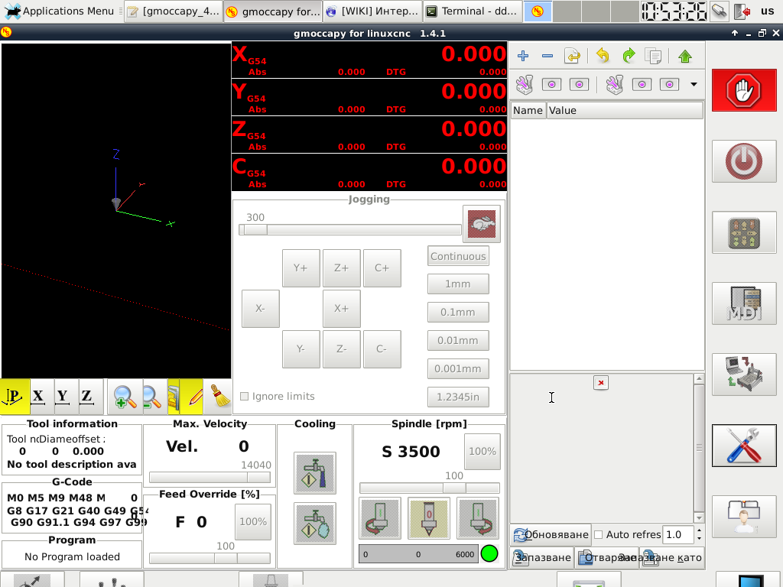The image size is (783, 587).
Task: Toggle dimensions display caliper icon
Action: coord(174,397)
